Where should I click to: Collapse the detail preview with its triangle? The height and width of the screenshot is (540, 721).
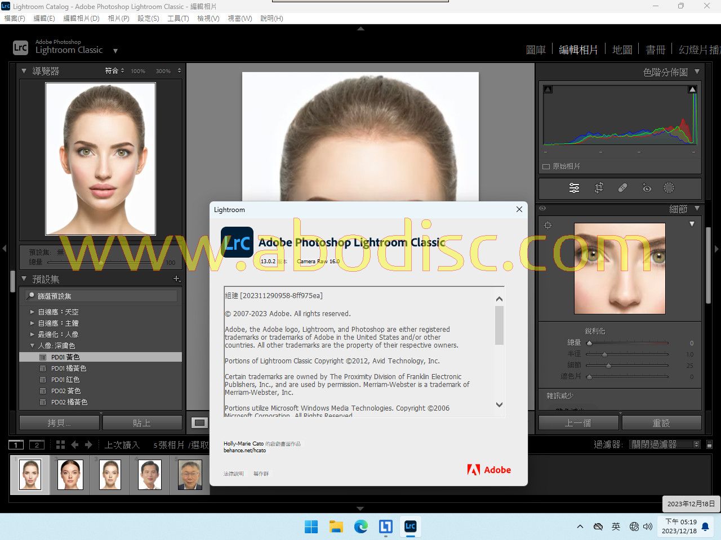[x=692, y=224]
